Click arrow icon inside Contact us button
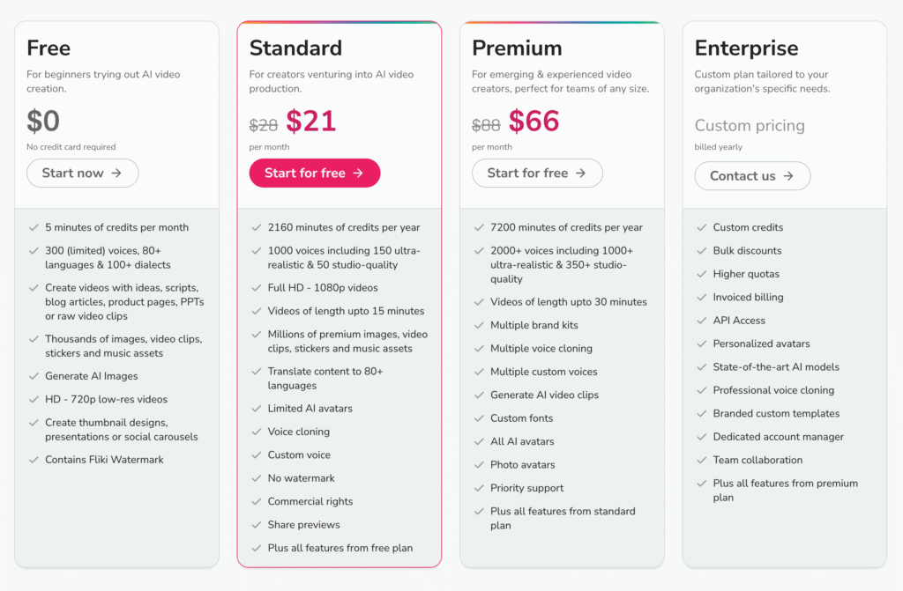Image resolution: width=903 pixels, height=591 pixels. 788,176
